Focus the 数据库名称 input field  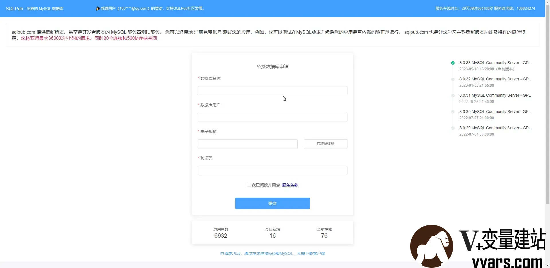tap(272, 91)
